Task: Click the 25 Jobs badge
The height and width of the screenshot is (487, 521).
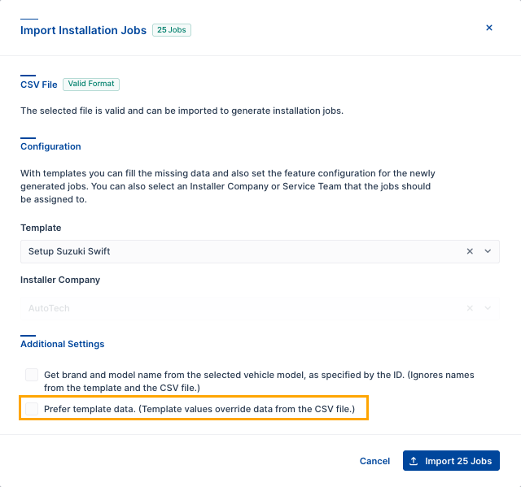Action: click(x=171, y=30)
